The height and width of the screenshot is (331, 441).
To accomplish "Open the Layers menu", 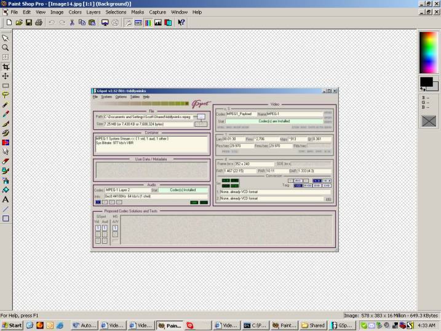I will [x=93, y=12].
